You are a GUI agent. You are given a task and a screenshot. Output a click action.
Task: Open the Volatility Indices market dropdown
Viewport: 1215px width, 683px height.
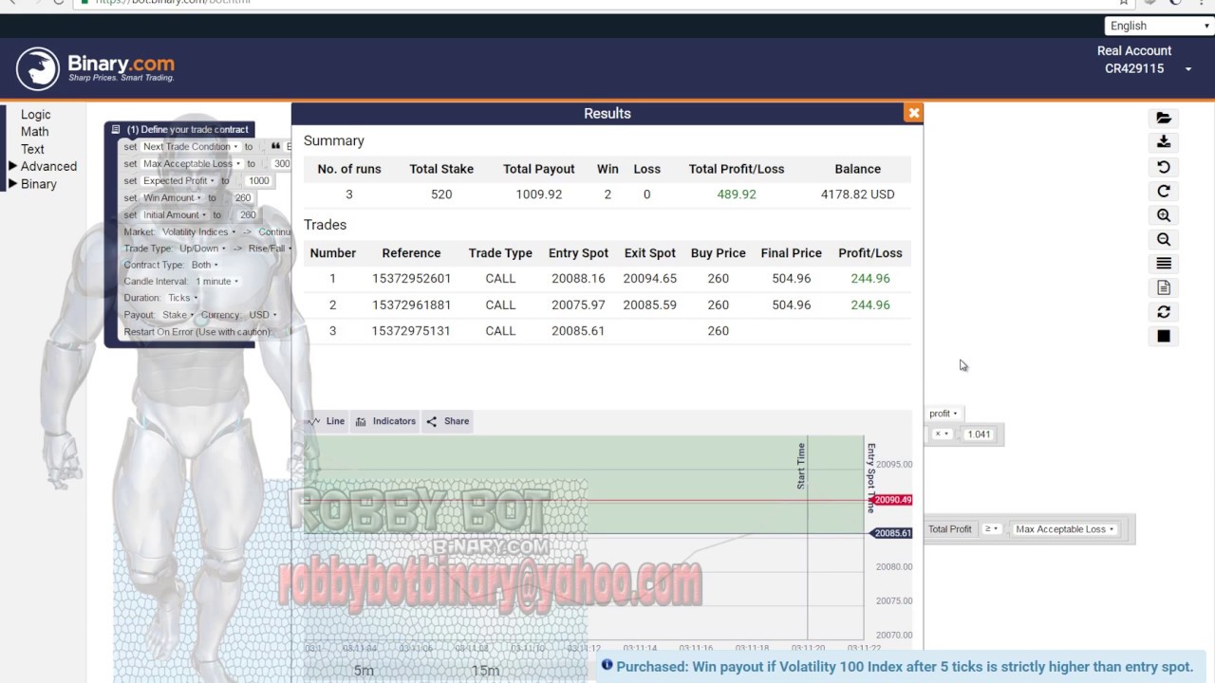(x=198, y=232)
